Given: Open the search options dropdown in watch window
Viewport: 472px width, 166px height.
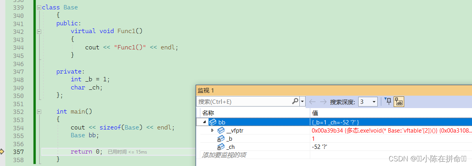Looking at the screenshot, I should (x=302, y=102).
